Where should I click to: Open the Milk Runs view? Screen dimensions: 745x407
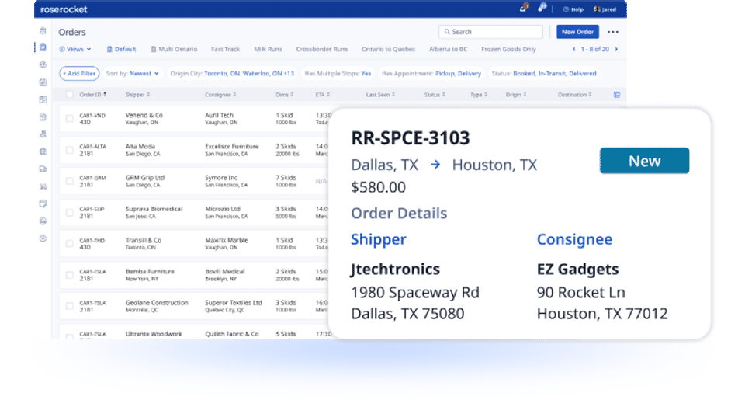268,49
